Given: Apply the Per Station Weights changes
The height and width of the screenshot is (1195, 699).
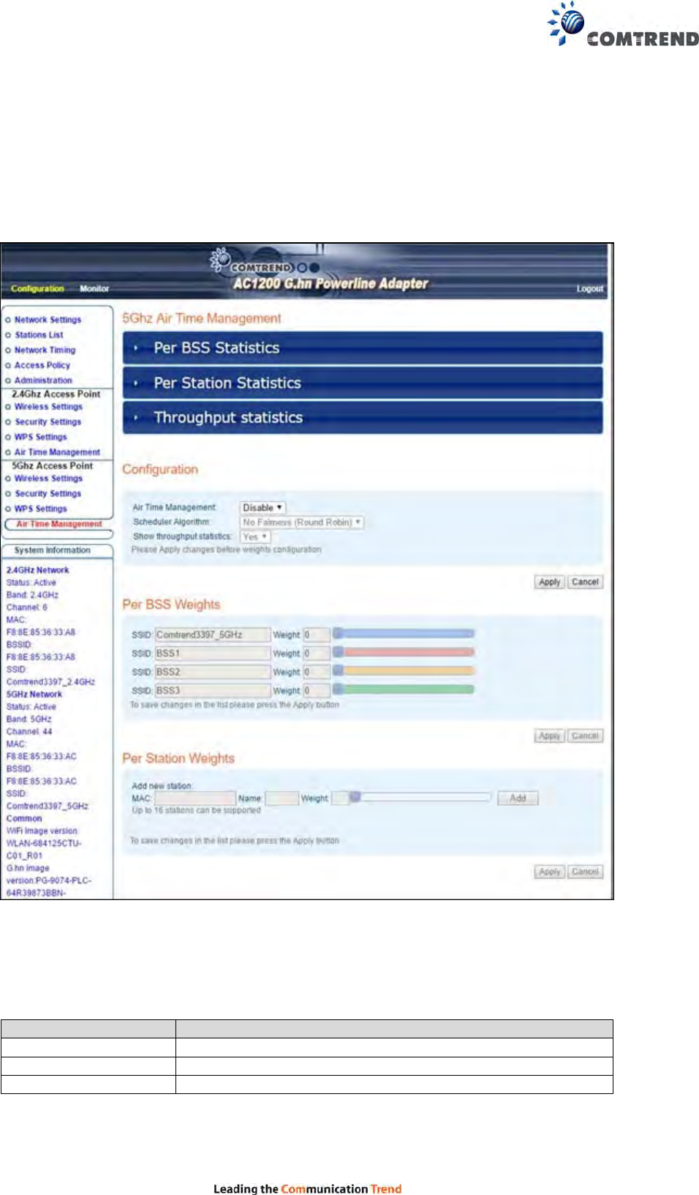Looking at the screenshot, I should tap(549, 872).
